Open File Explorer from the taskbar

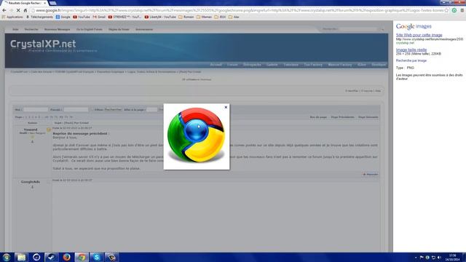click(21, 257)
